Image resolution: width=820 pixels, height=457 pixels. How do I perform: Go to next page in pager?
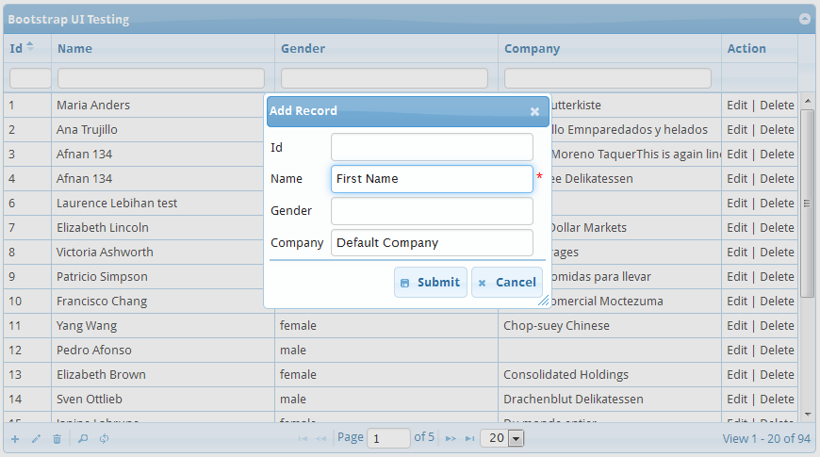pos(451,439)
